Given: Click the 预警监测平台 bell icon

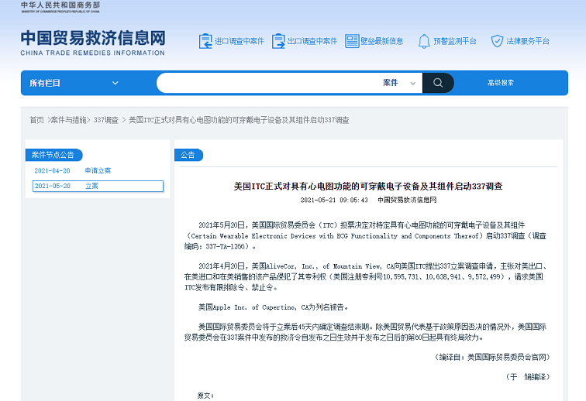Looking at the screenshot, I should pyautogui.click(x=424, y=41).
